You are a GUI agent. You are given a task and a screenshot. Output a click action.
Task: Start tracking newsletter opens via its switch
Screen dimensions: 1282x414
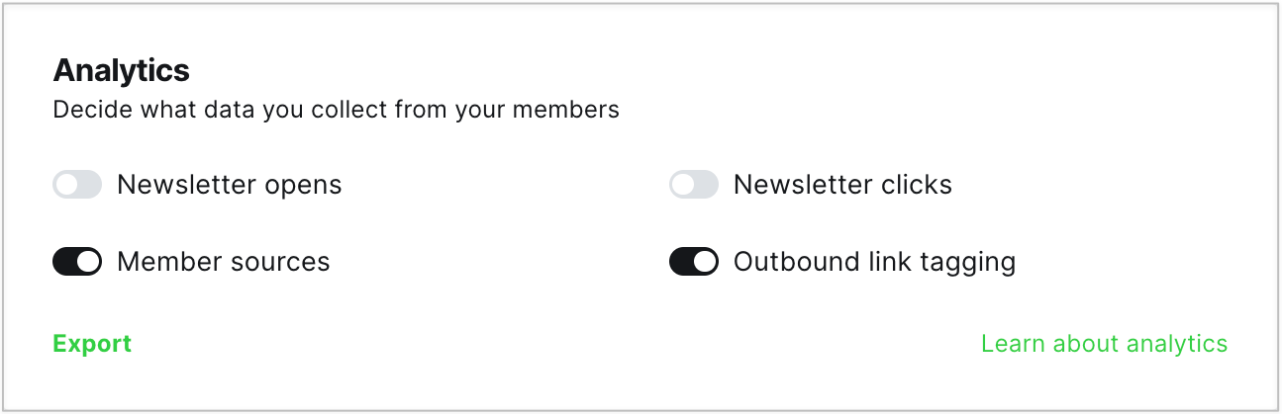77,185
